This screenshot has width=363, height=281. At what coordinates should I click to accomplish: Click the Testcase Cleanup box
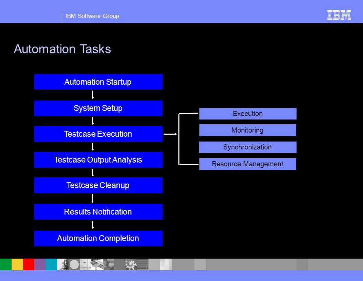click(98, 185)
